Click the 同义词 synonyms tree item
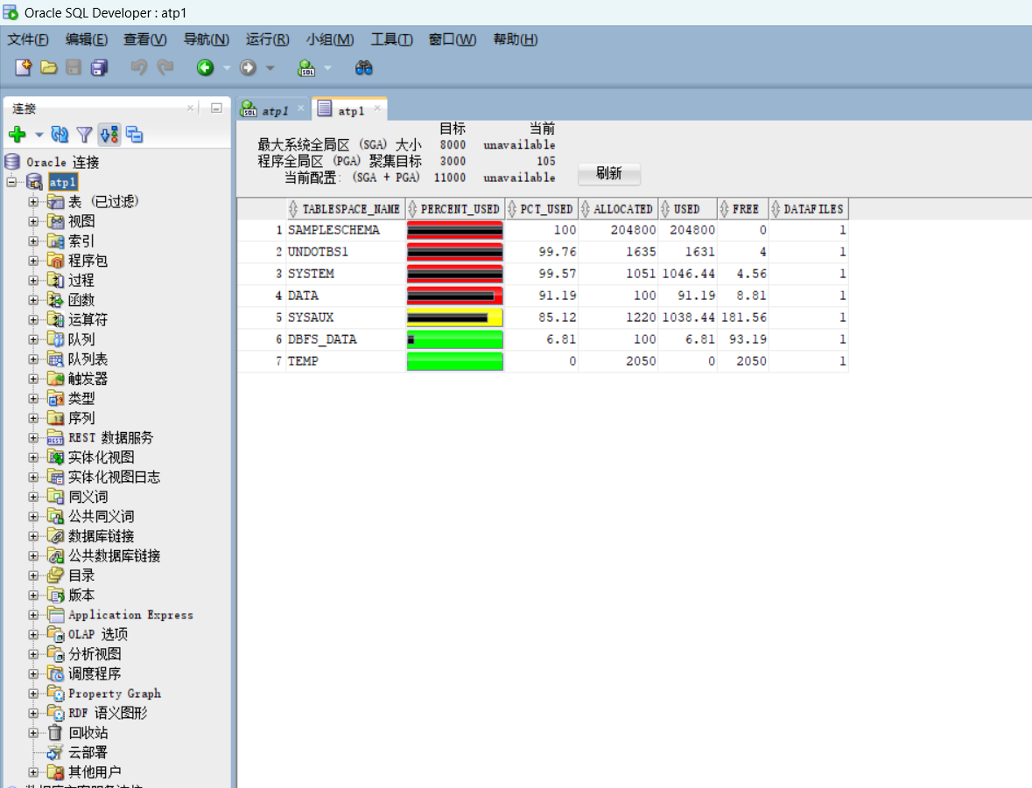The image size is (1032, 788). [88, 497]
